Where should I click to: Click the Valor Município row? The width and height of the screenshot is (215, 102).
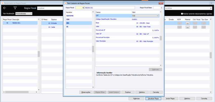tap(127, 41)
